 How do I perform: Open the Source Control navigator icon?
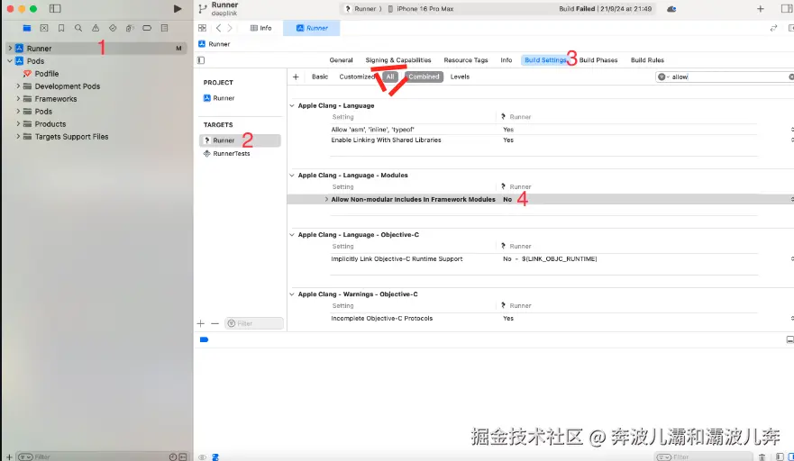pos(44,28)
